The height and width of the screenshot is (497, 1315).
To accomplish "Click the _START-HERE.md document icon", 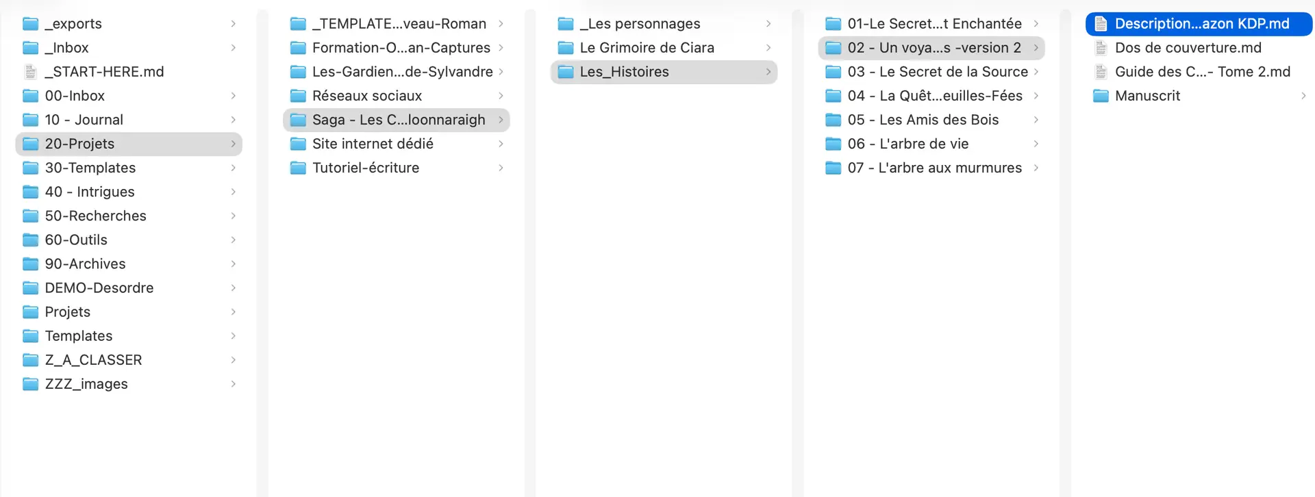I will 30,72.
